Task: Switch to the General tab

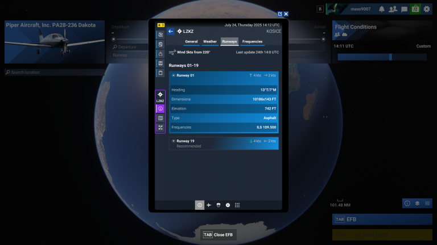Action: pos(191,41)
